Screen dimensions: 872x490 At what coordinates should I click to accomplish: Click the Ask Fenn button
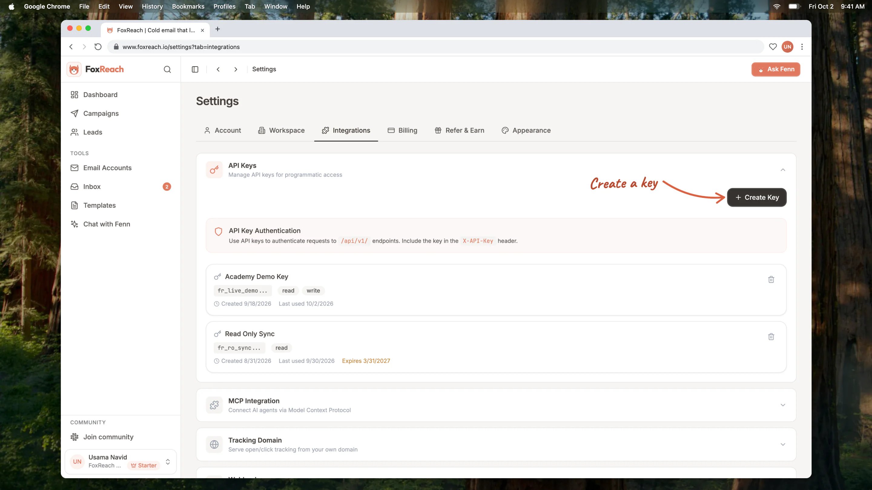[x=775, y=69]
